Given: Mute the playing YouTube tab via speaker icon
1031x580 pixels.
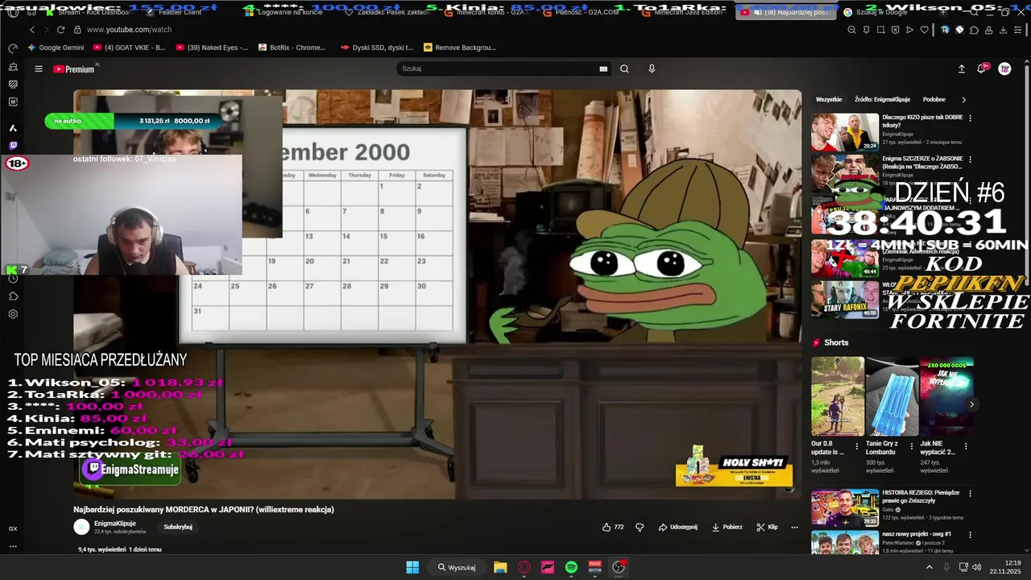Looking at the screenshot, I should coord(758,12).
